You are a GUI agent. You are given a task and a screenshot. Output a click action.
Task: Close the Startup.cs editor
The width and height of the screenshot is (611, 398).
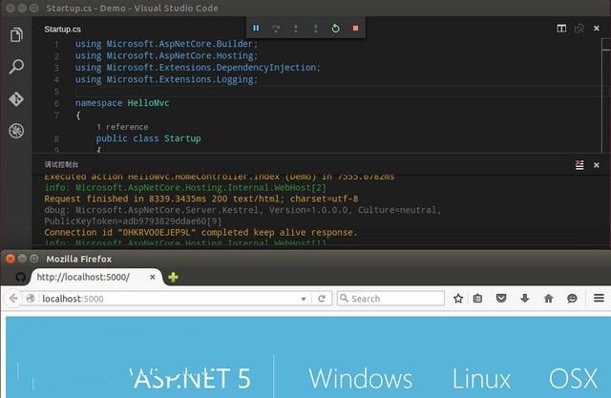pyautogui.click(x=596, y=28)
